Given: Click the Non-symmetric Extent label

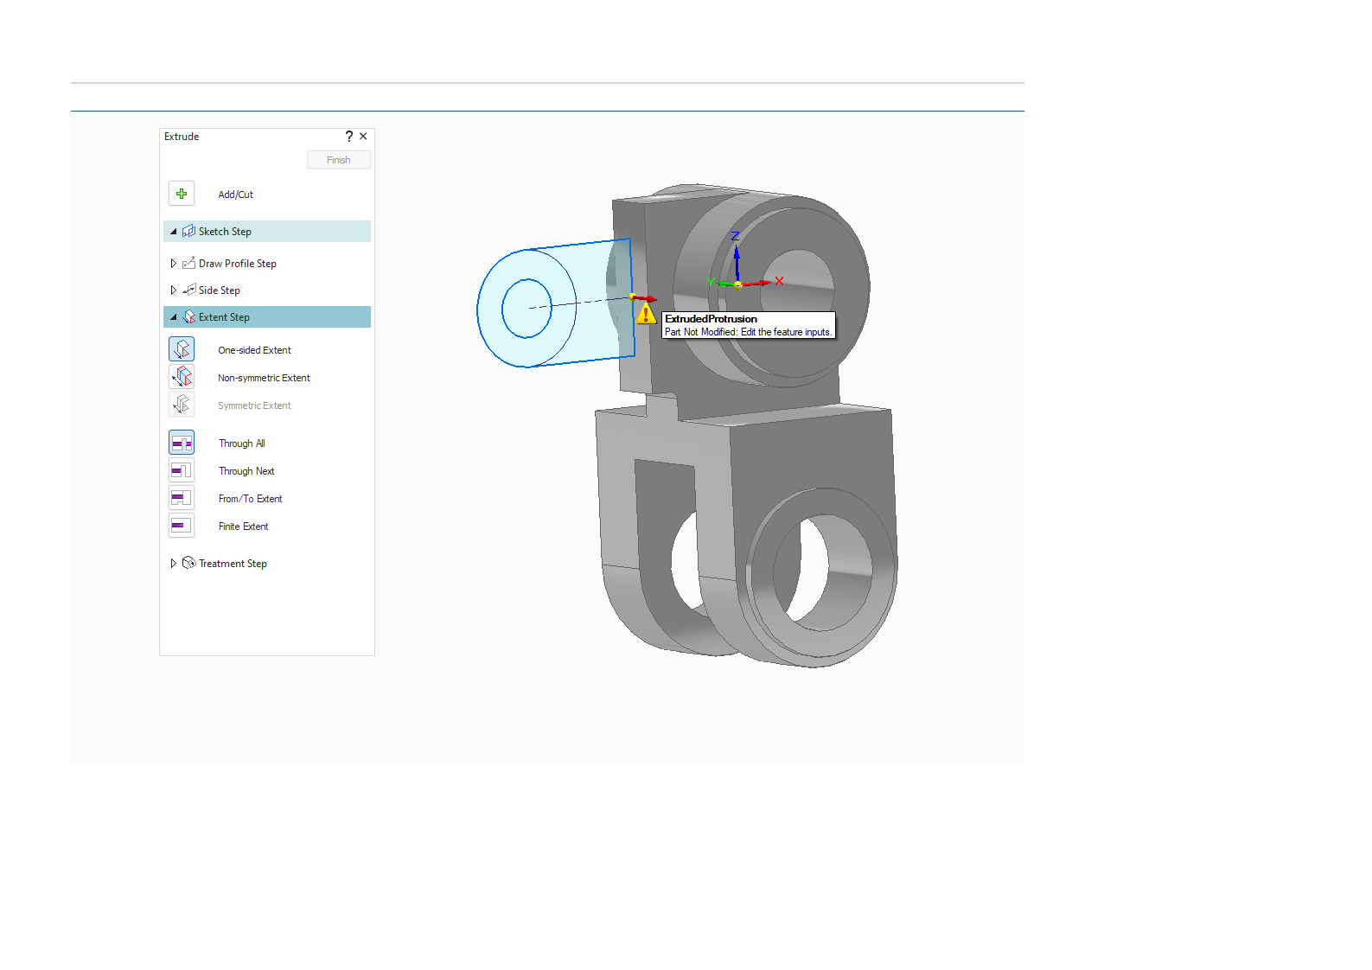Looking at the screenshot, I should (264, 378).
